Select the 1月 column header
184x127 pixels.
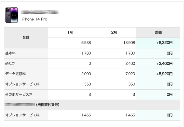(70, 32)
